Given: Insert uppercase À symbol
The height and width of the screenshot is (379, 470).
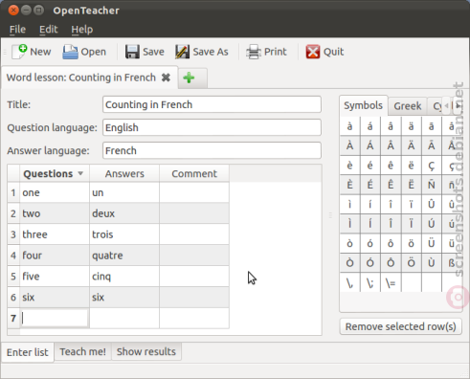Looking at the screenshot, I should (x=349, y=145).
